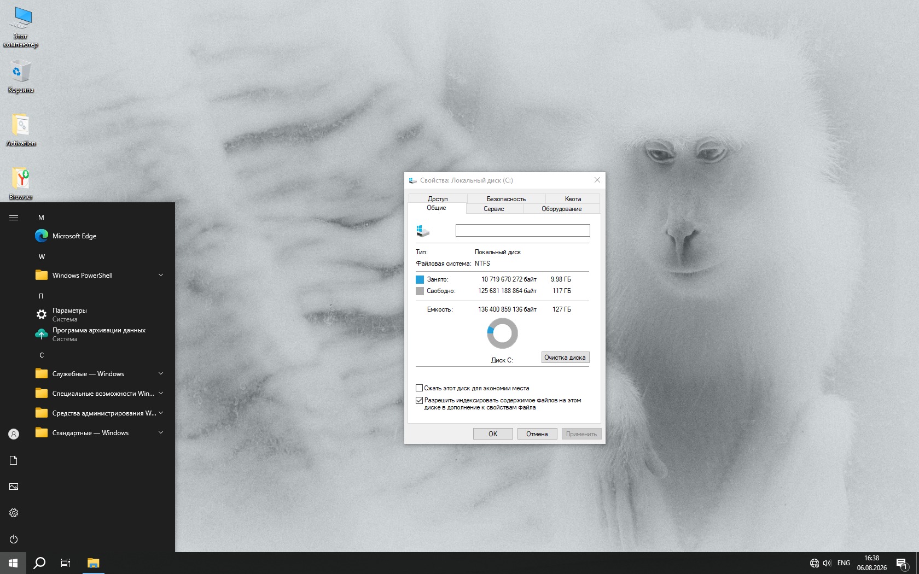
Task: Switch to the Сервис tab
Action: pos(494,209)
